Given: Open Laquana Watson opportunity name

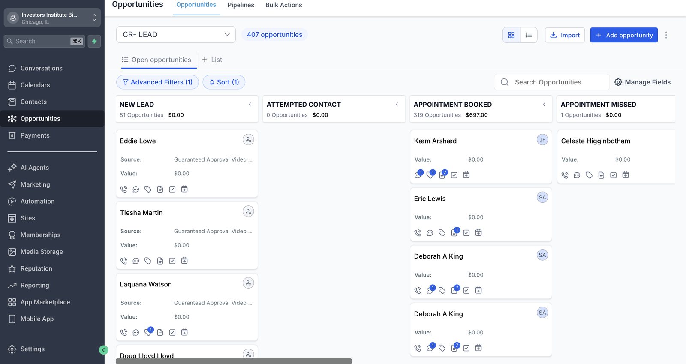Looking at the screenshot, I should click(x=146, y=284).
